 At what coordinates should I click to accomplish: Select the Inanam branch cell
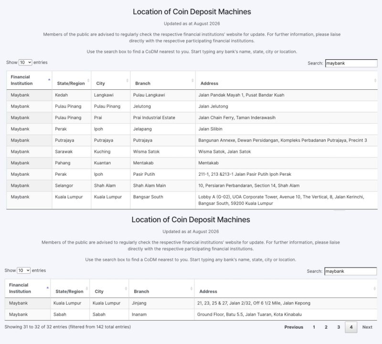[161, 314]
